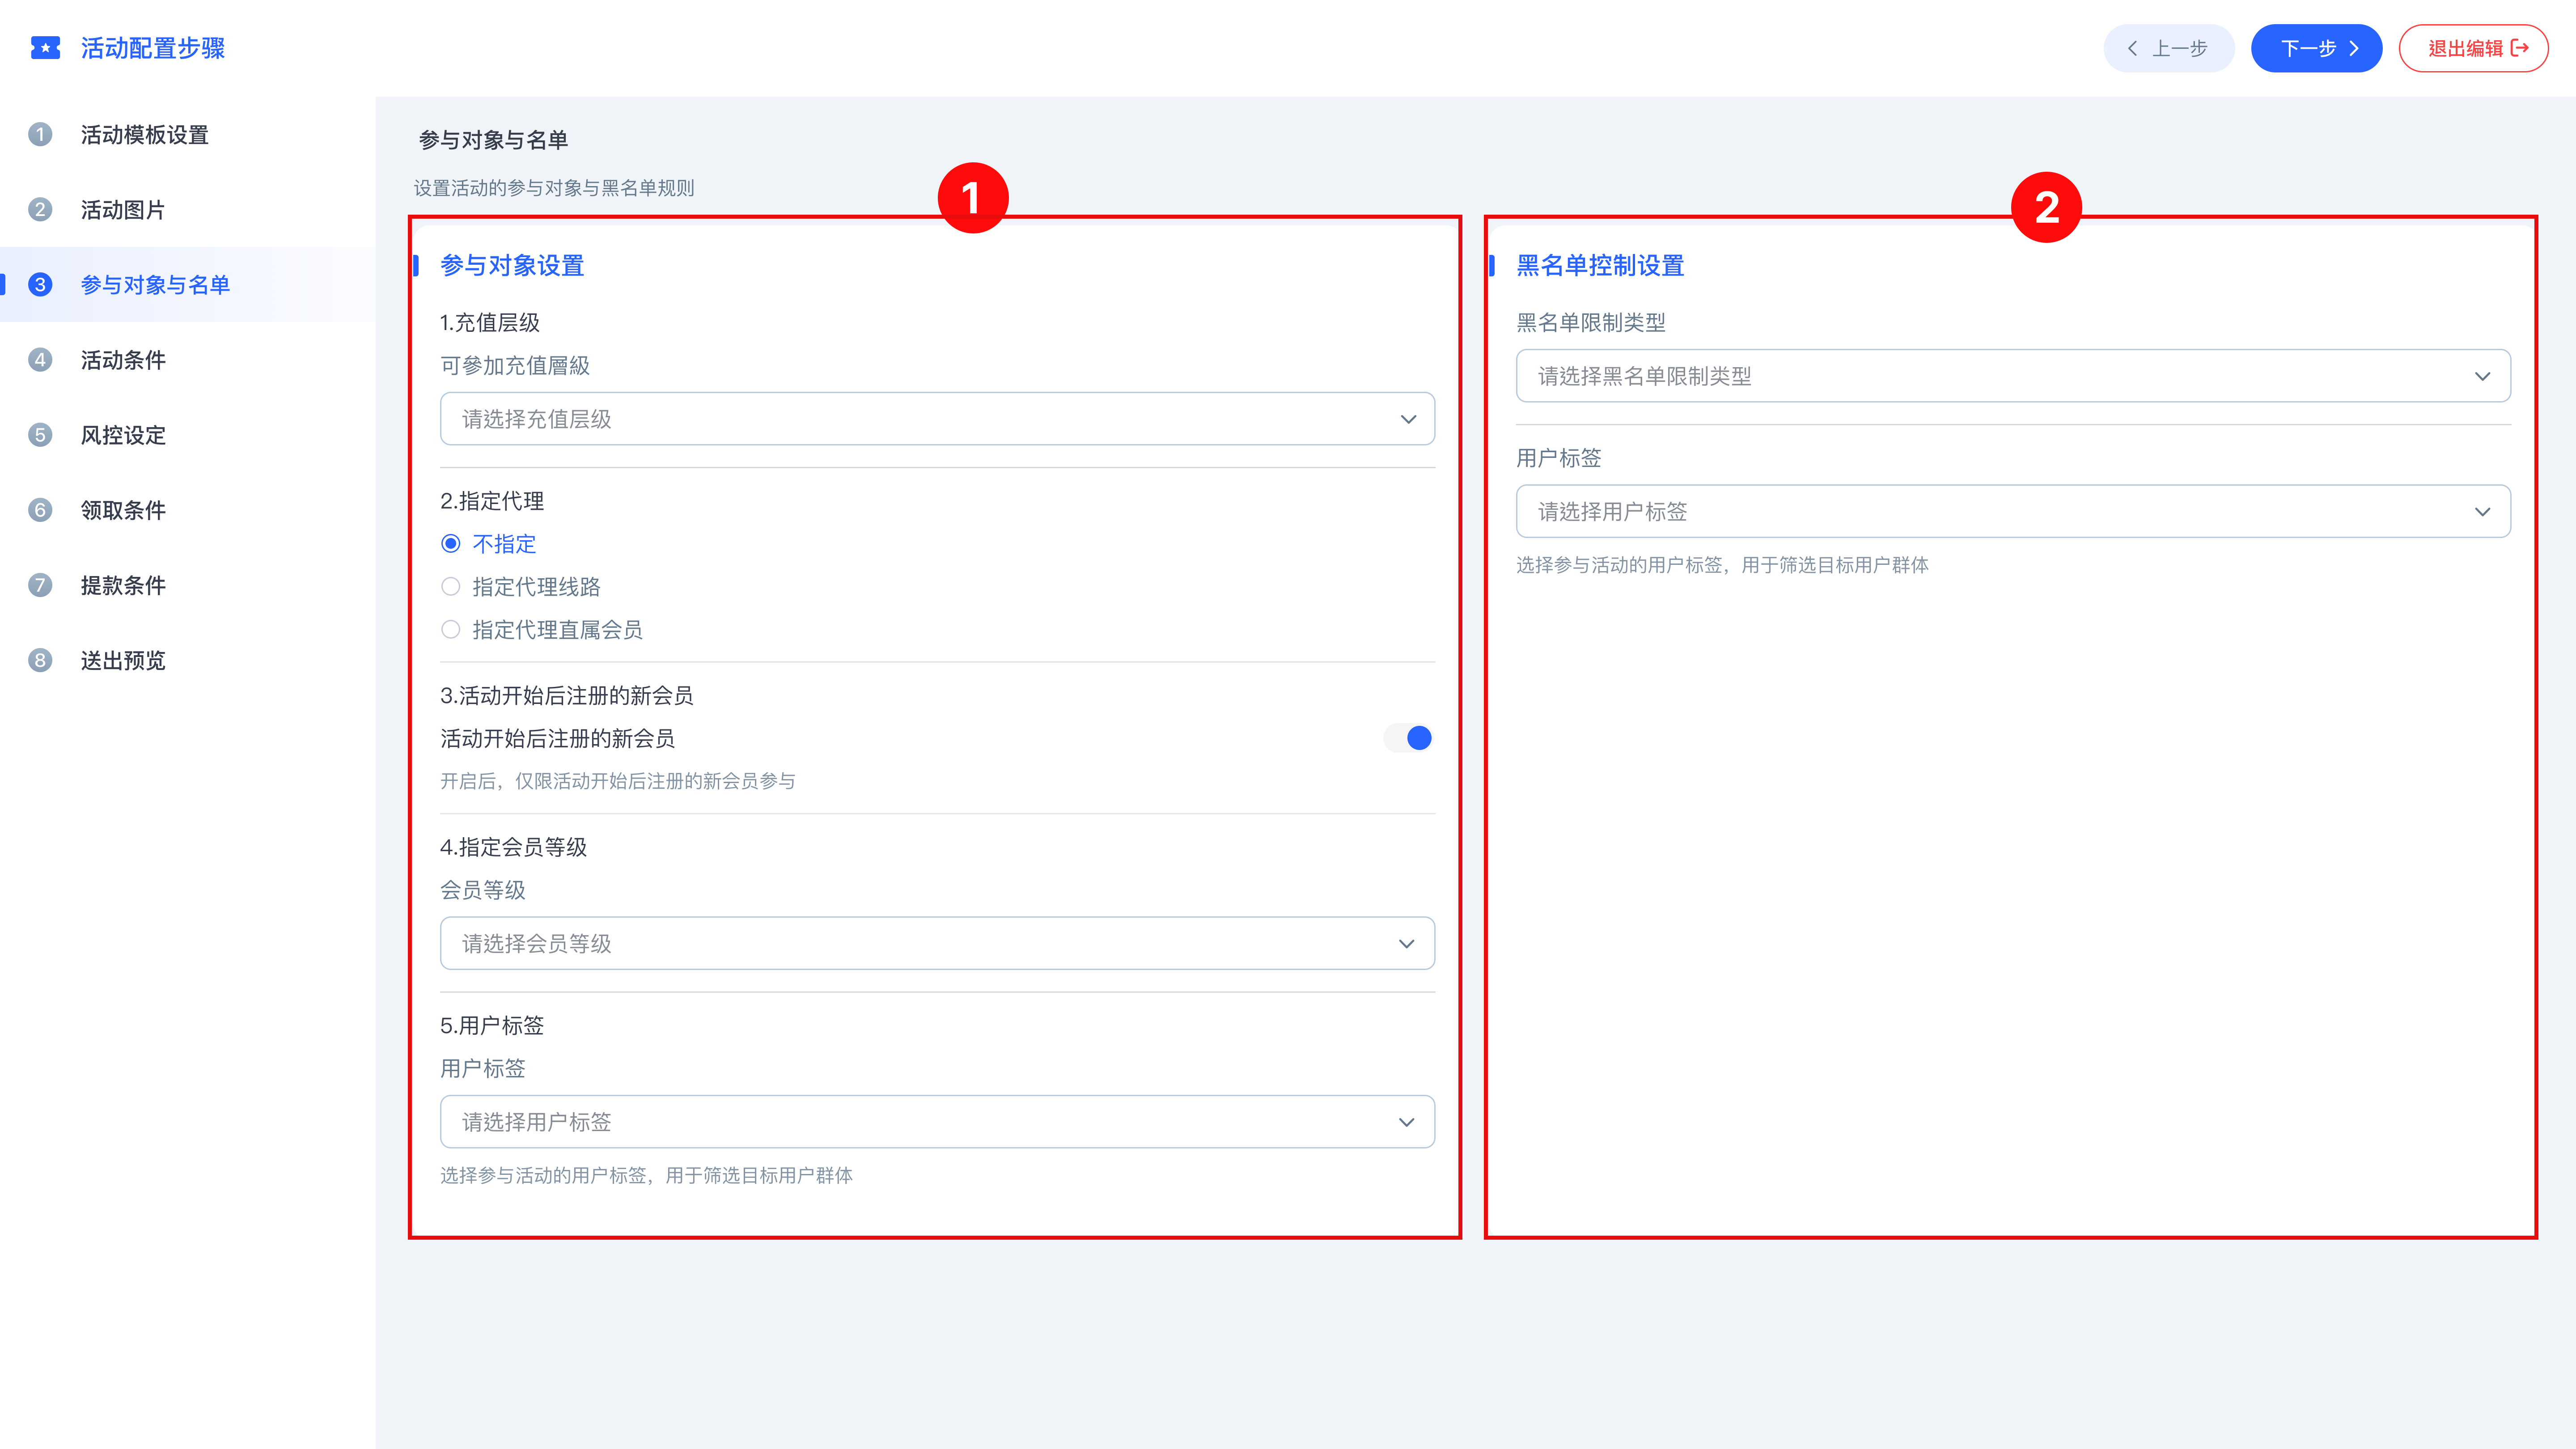Click the 设置活动的参与对象与黑名单规则 description
The height and width of the screenshot is (1449, 2576).
[x=554, y=187]
